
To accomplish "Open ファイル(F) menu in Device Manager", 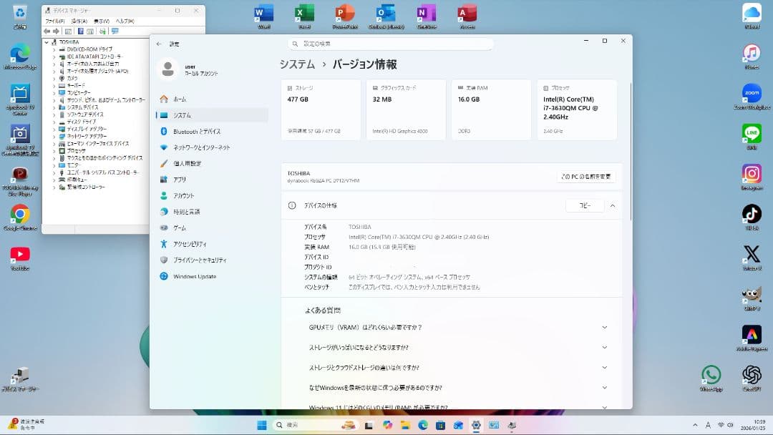I will point(54,21).
